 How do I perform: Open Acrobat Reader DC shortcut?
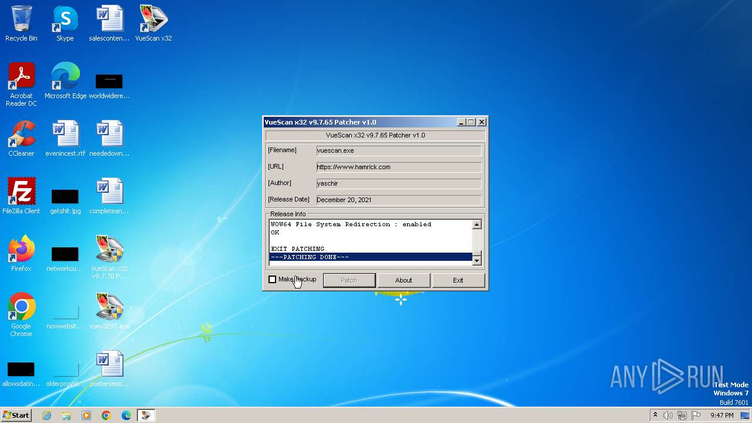21,85
